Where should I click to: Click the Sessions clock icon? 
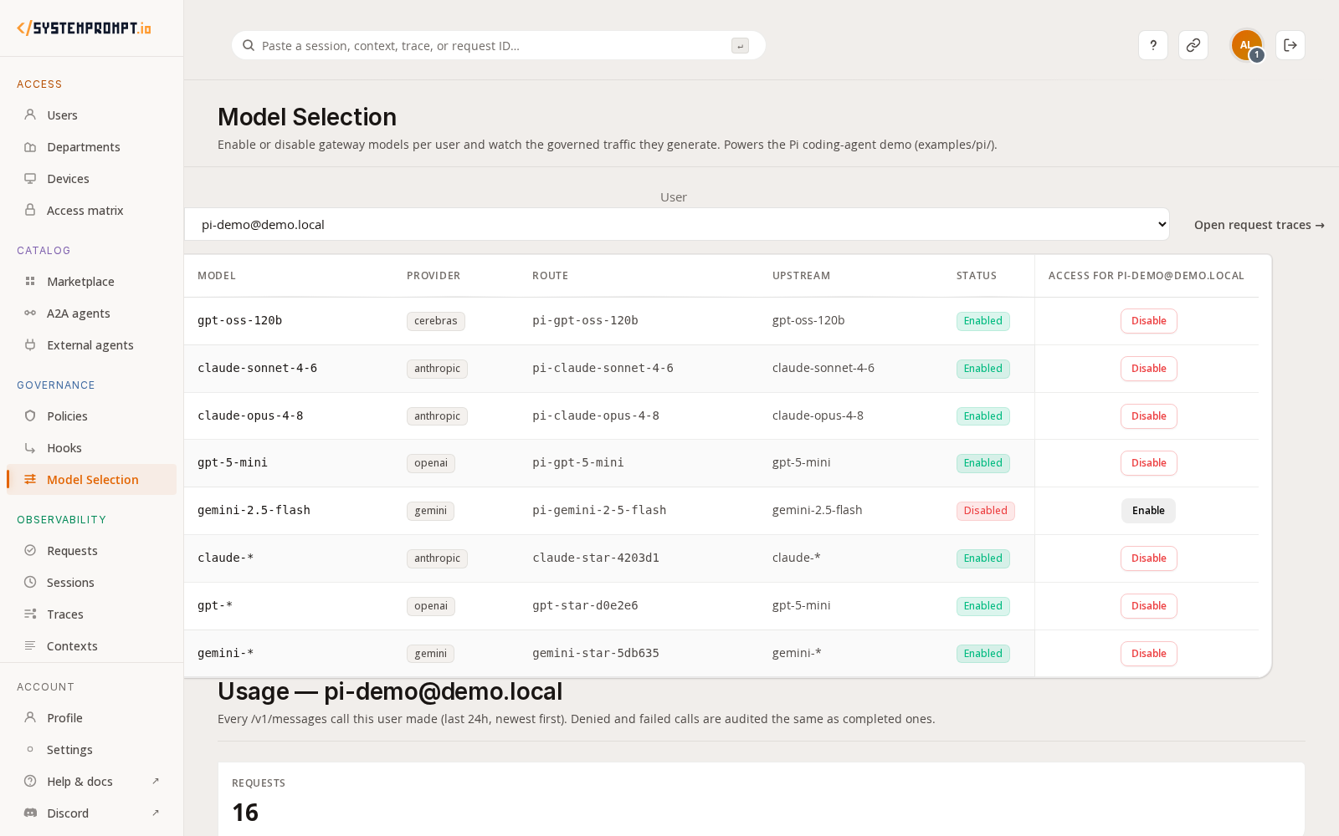coord(30,582)
